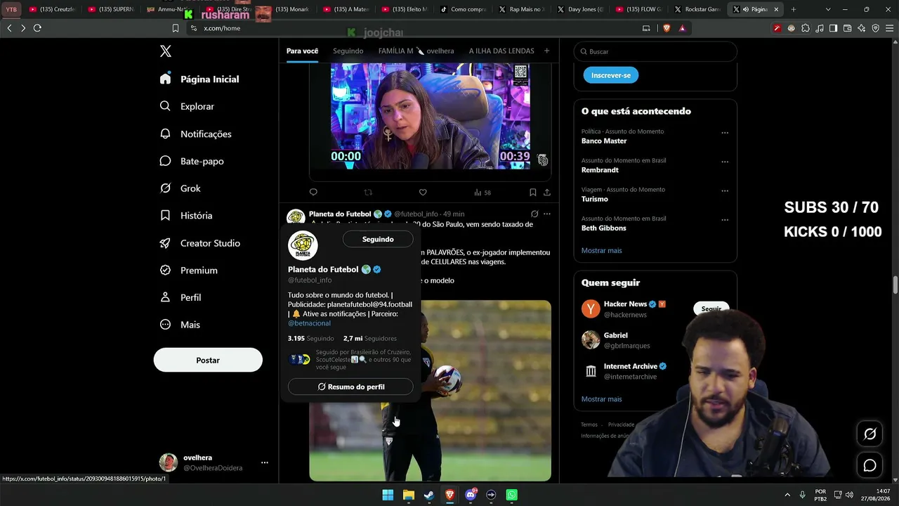
Task: Click Mostrar mais under Quem seguir
Action: [601, 399]
